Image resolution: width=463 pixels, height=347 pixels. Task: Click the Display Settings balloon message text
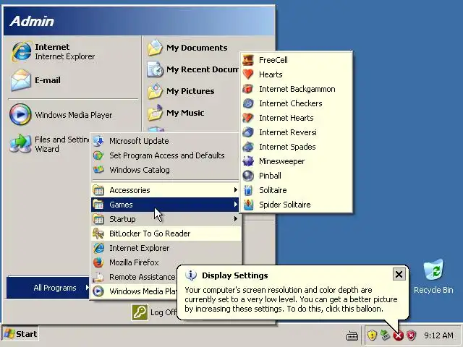[x=291, y=299]
